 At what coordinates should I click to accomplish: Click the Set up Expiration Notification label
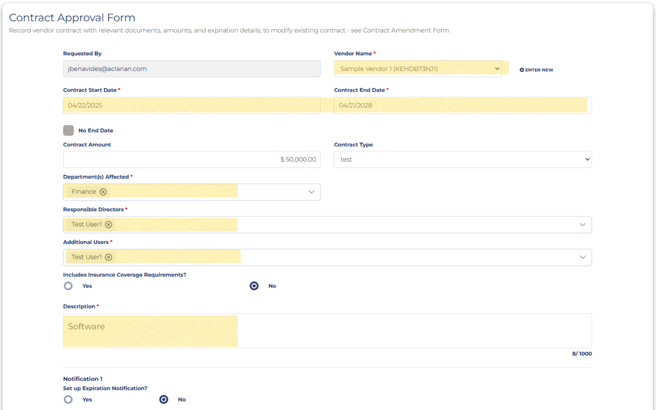pyautogui.click(x=105, y=388)
